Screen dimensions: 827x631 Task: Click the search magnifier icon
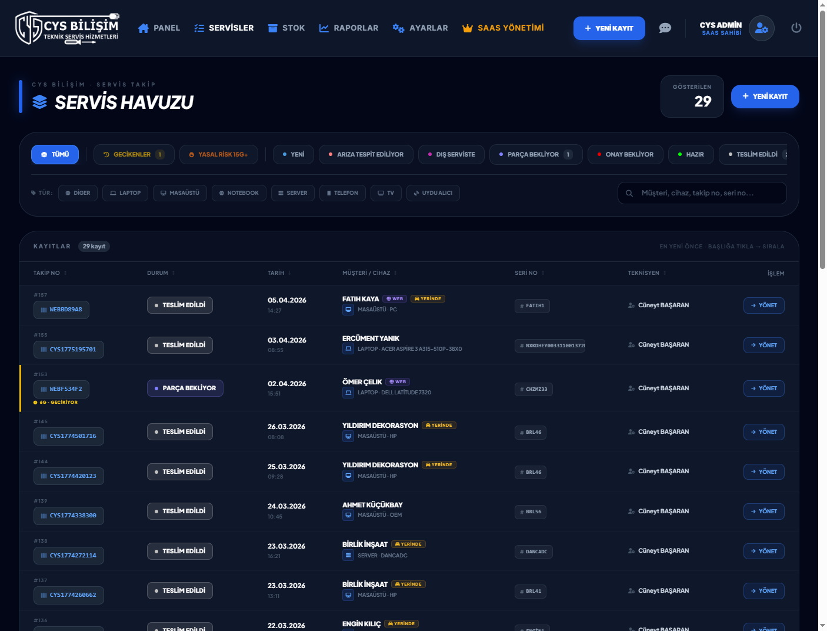click(x=629, y=193)
